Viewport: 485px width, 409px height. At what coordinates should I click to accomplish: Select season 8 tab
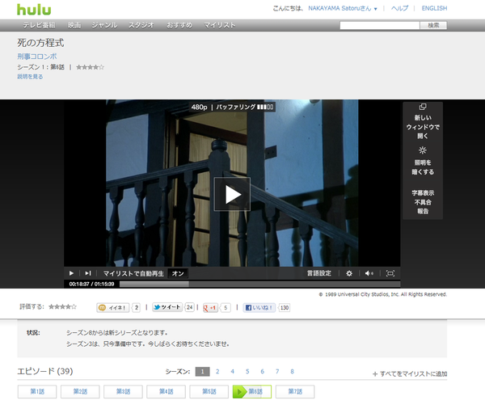click(292, 371)
